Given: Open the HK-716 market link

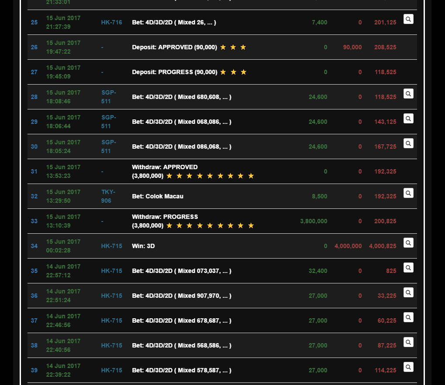Looking at the screenshot, I should (x=111, y=22).
